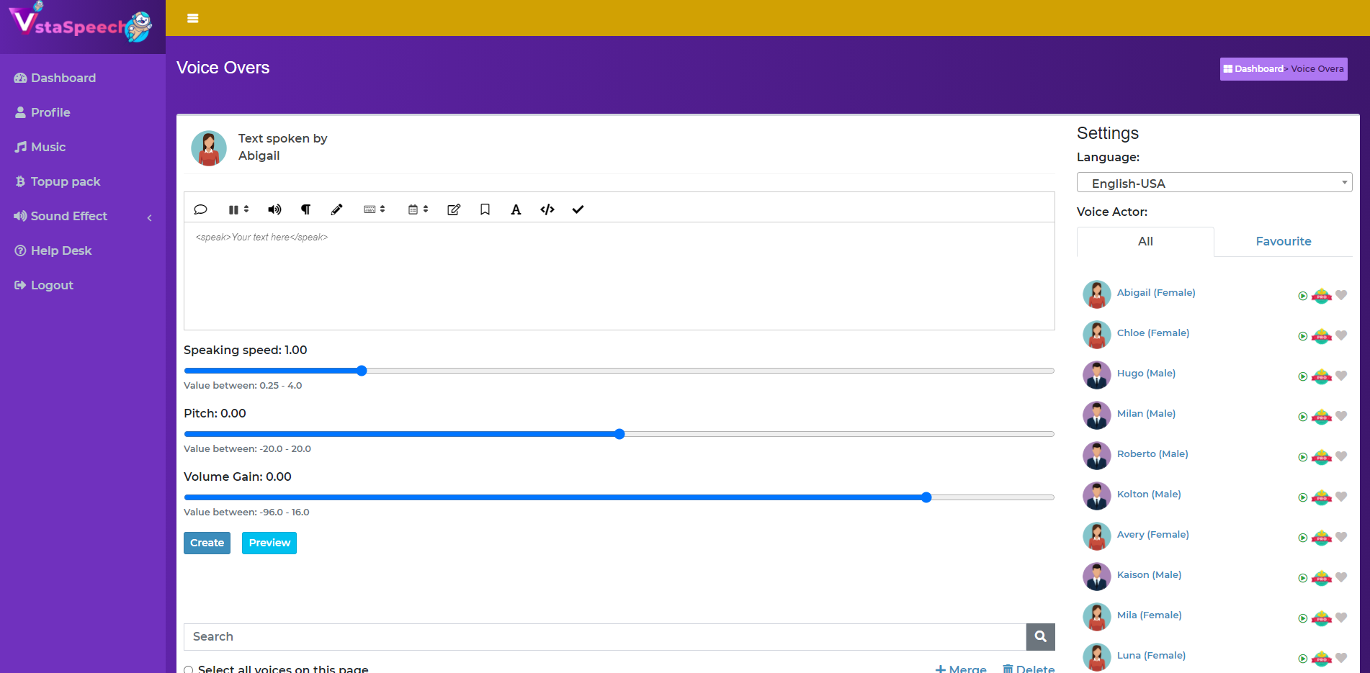Toggle Select all voices on this page
This screenshot has width=1370, height=673.
click(189, 669)
